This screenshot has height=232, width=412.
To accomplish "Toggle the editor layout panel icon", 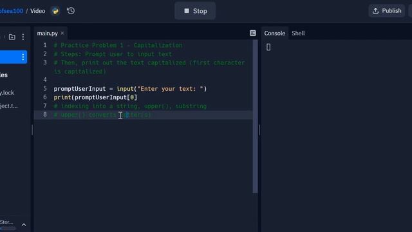I will (x=253, y=33).
